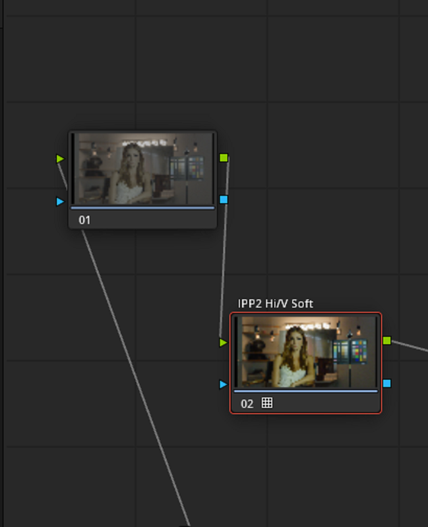Click the green RGB output of node 02
The width and height of the screenshot is (428, 527).
tap(387, 341)
